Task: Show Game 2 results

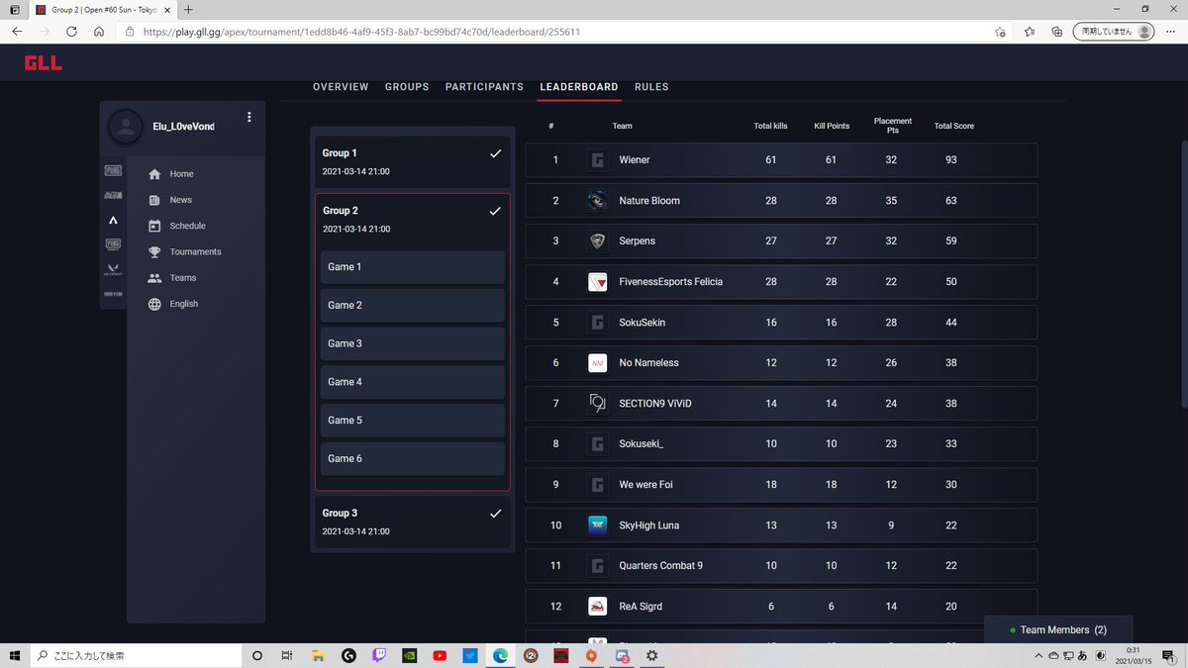Action: (412, 306)
